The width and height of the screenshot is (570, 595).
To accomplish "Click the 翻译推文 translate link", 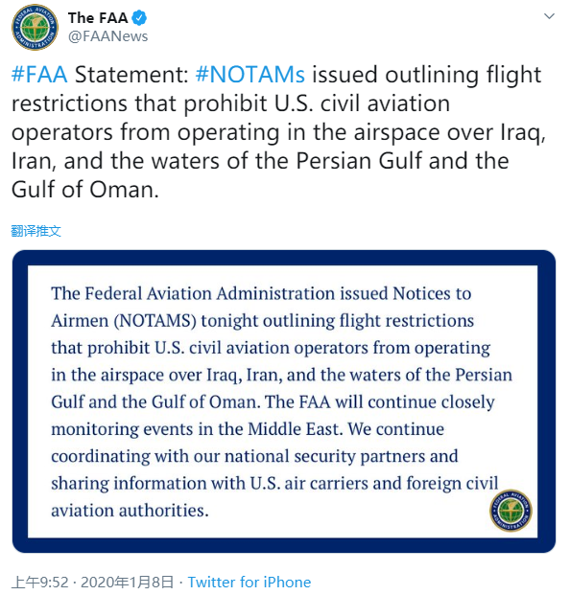I will [36, 231].
